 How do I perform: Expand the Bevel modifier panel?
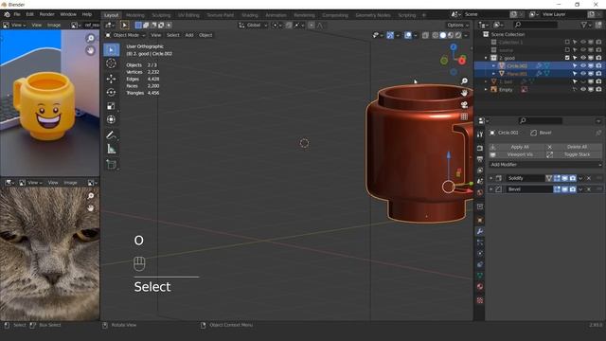(x=491, y=189)
